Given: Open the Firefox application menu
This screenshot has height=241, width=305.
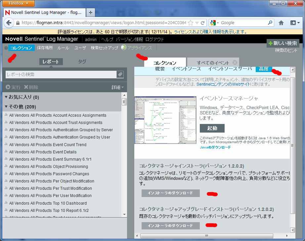Looking at the screenshot, I should click(19, 3).
